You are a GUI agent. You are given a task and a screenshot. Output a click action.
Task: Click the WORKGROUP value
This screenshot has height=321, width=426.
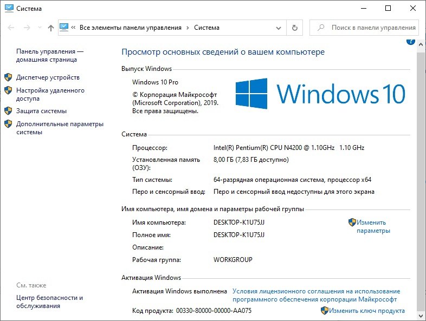coord(233,260)
